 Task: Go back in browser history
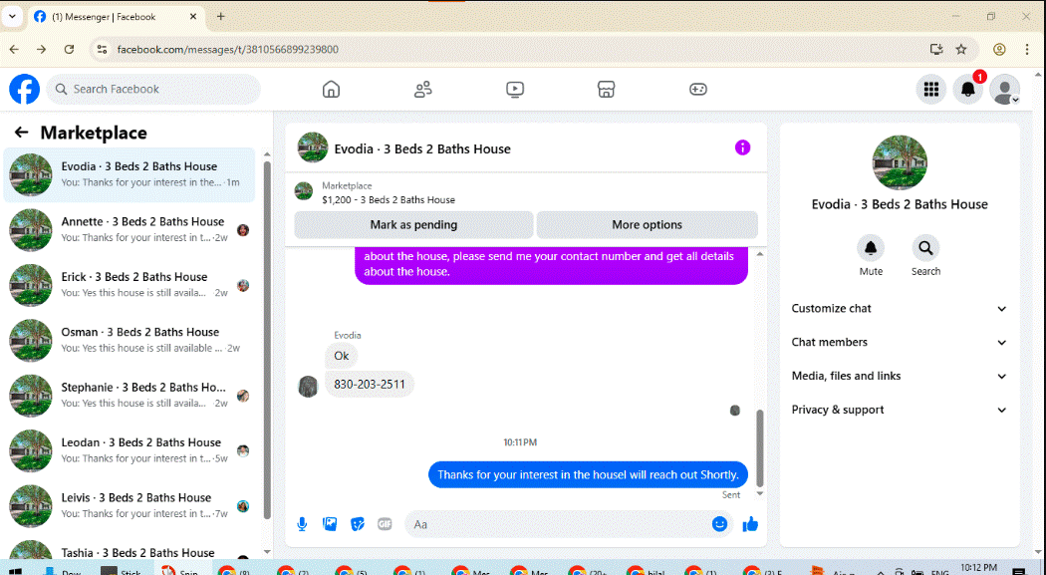[x=14, y=50]
